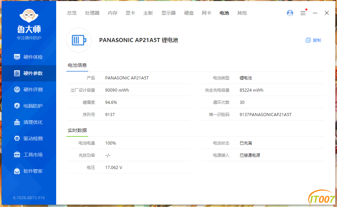The width and height of the screenshot is (337, 207).
Task: Open the 工具市场 toolbox icon
Action: pos(17,154)
